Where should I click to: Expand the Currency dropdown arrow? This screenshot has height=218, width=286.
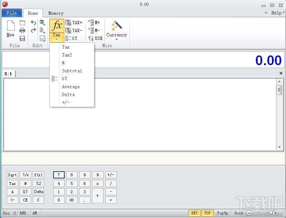pyautogui.click(x=116, y=40)
